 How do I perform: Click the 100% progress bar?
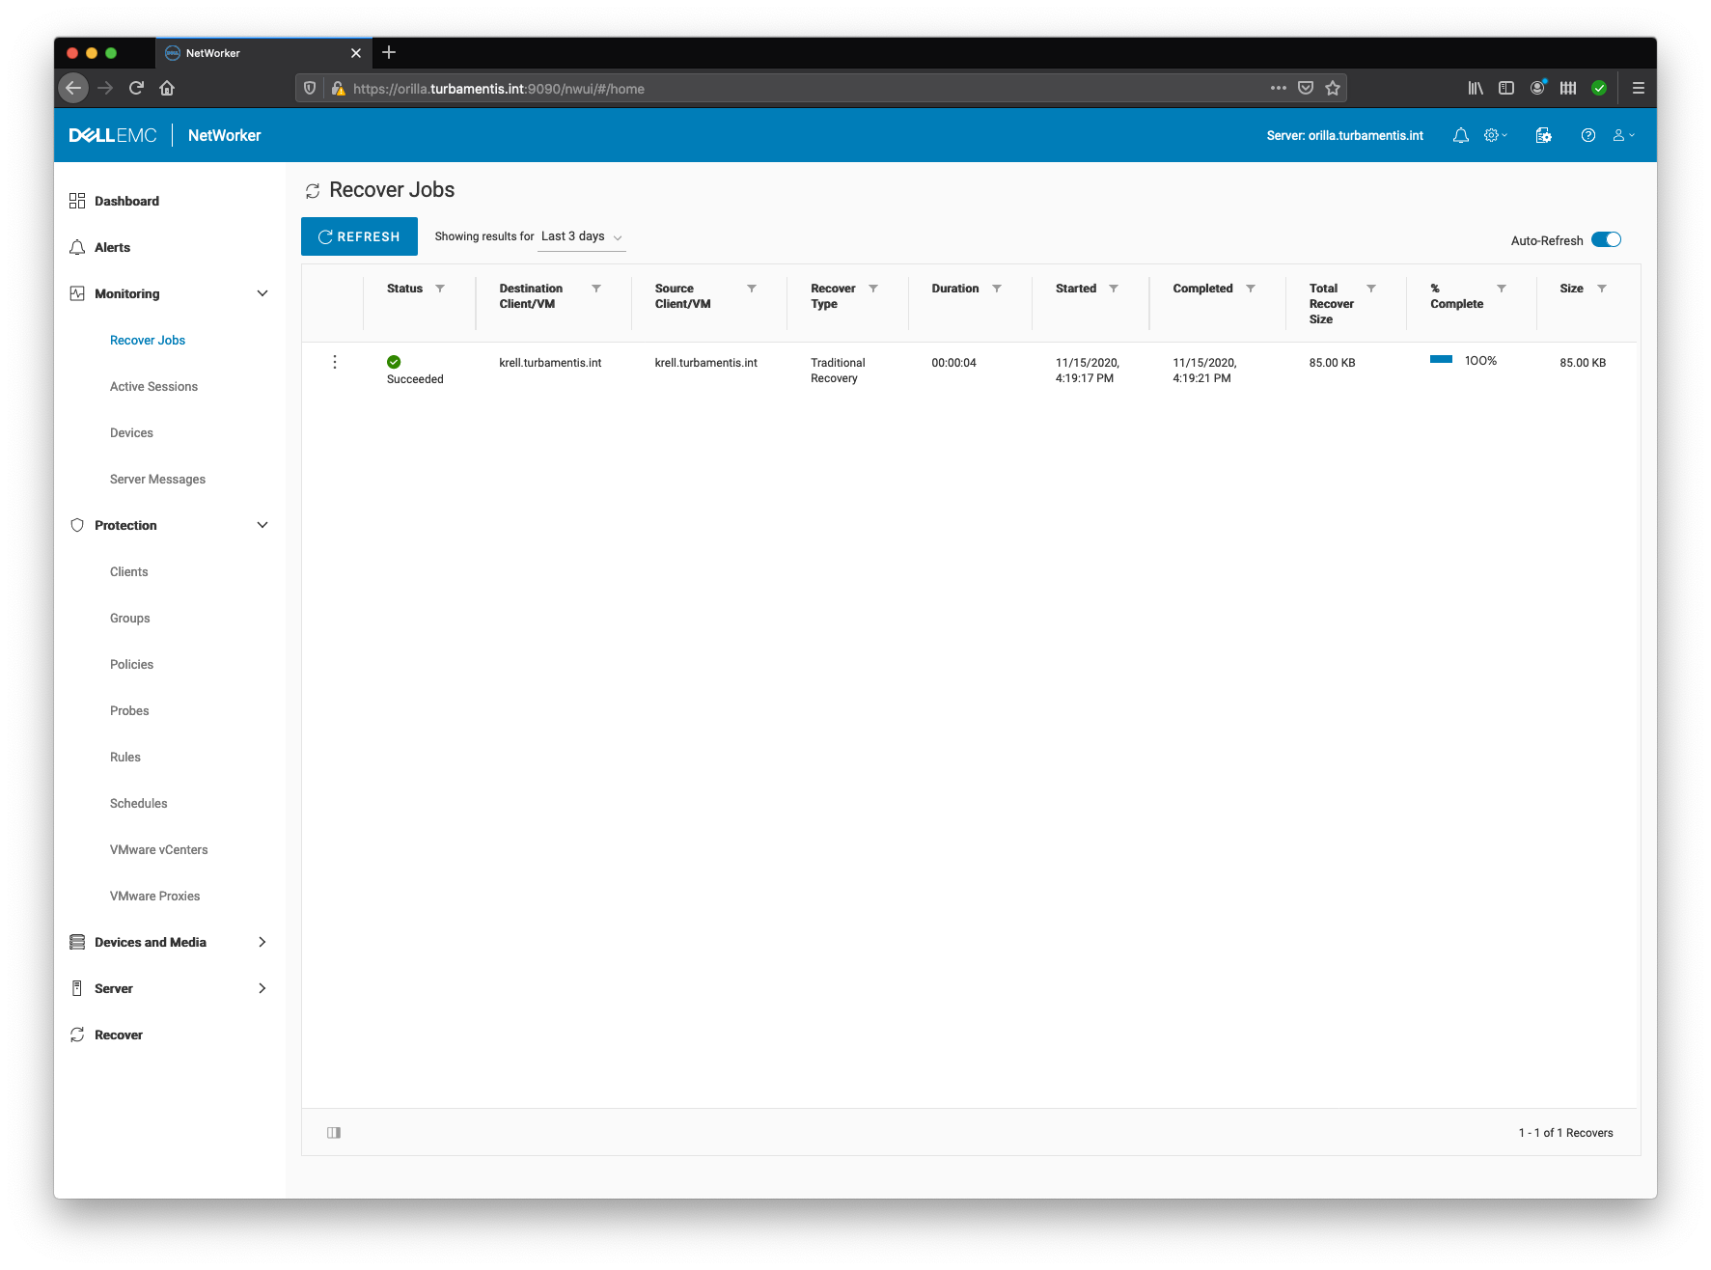[1441, 358]
